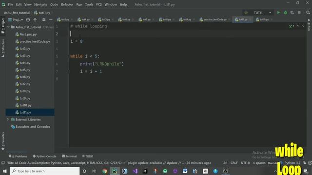Open the VCS menu
This screenshot has height=175, width=312.
pyautogui.click(x=98, y=4)
